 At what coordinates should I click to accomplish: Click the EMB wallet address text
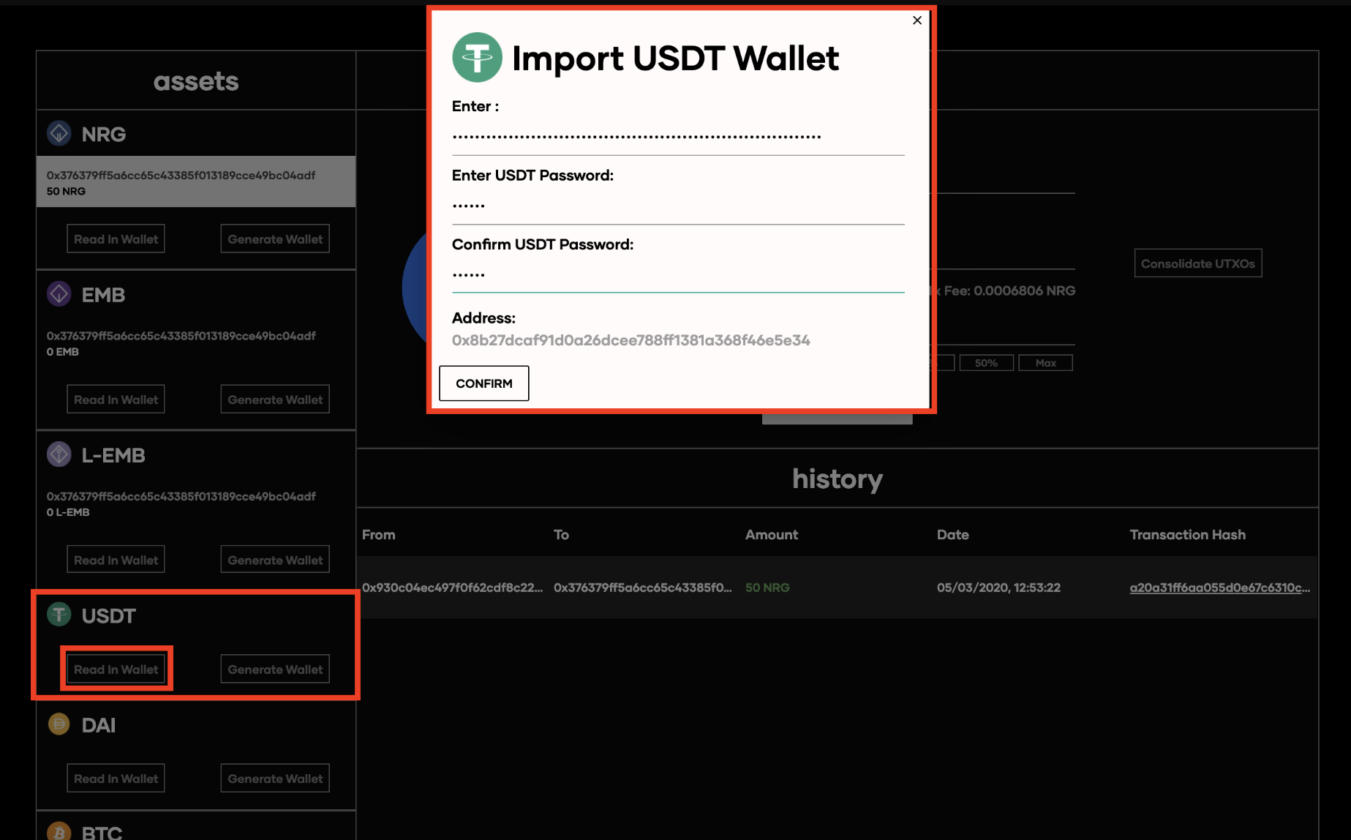181,336
